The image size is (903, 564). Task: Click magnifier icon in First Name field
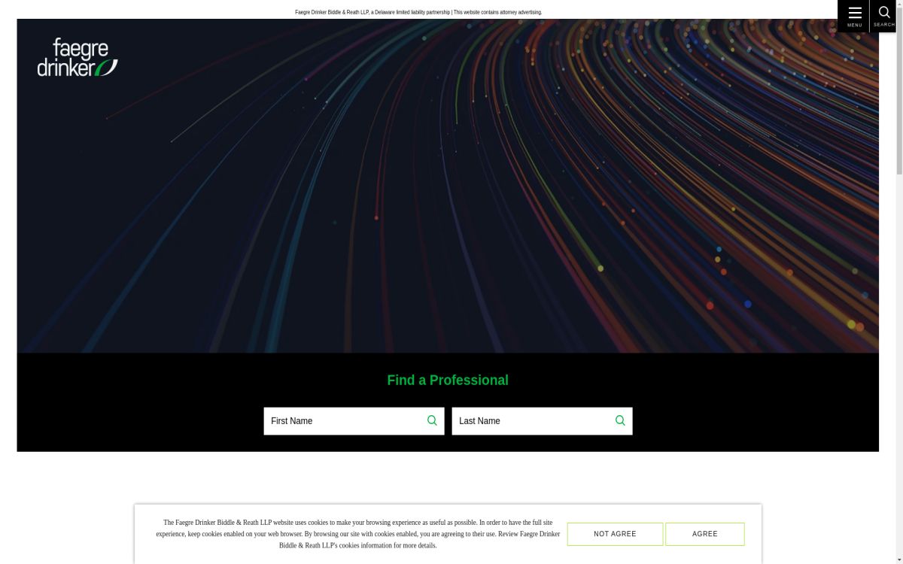coord(432,420)
